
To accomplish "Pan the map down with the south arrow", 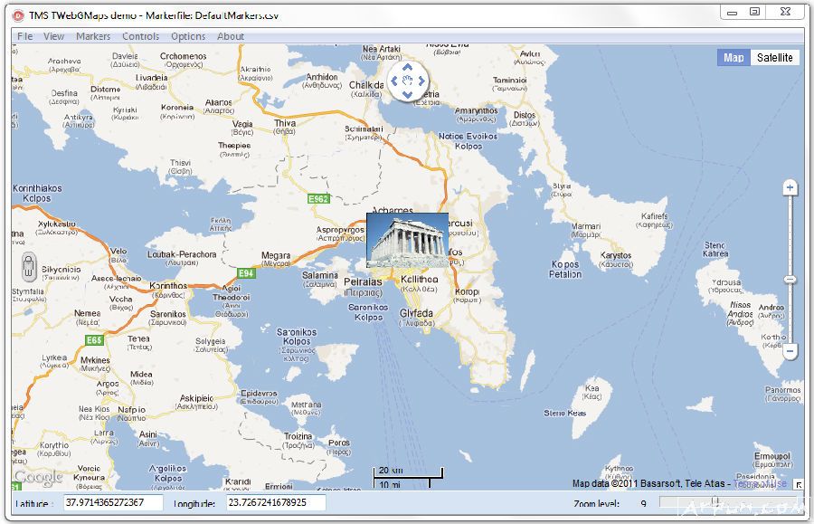I will pyautogui.click(x=408, y=94).
